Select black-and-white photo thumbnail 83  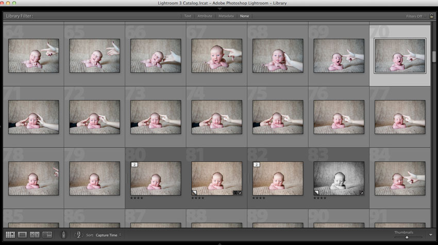(339, 179)
